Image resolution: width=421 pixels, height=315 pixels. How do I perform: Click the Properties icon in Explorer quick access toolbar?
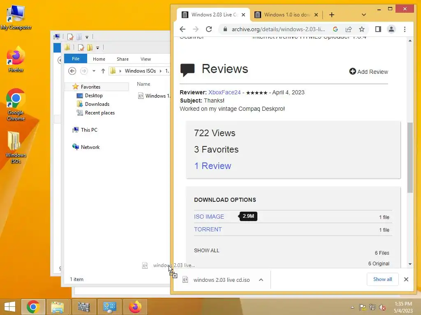point(81,48)
